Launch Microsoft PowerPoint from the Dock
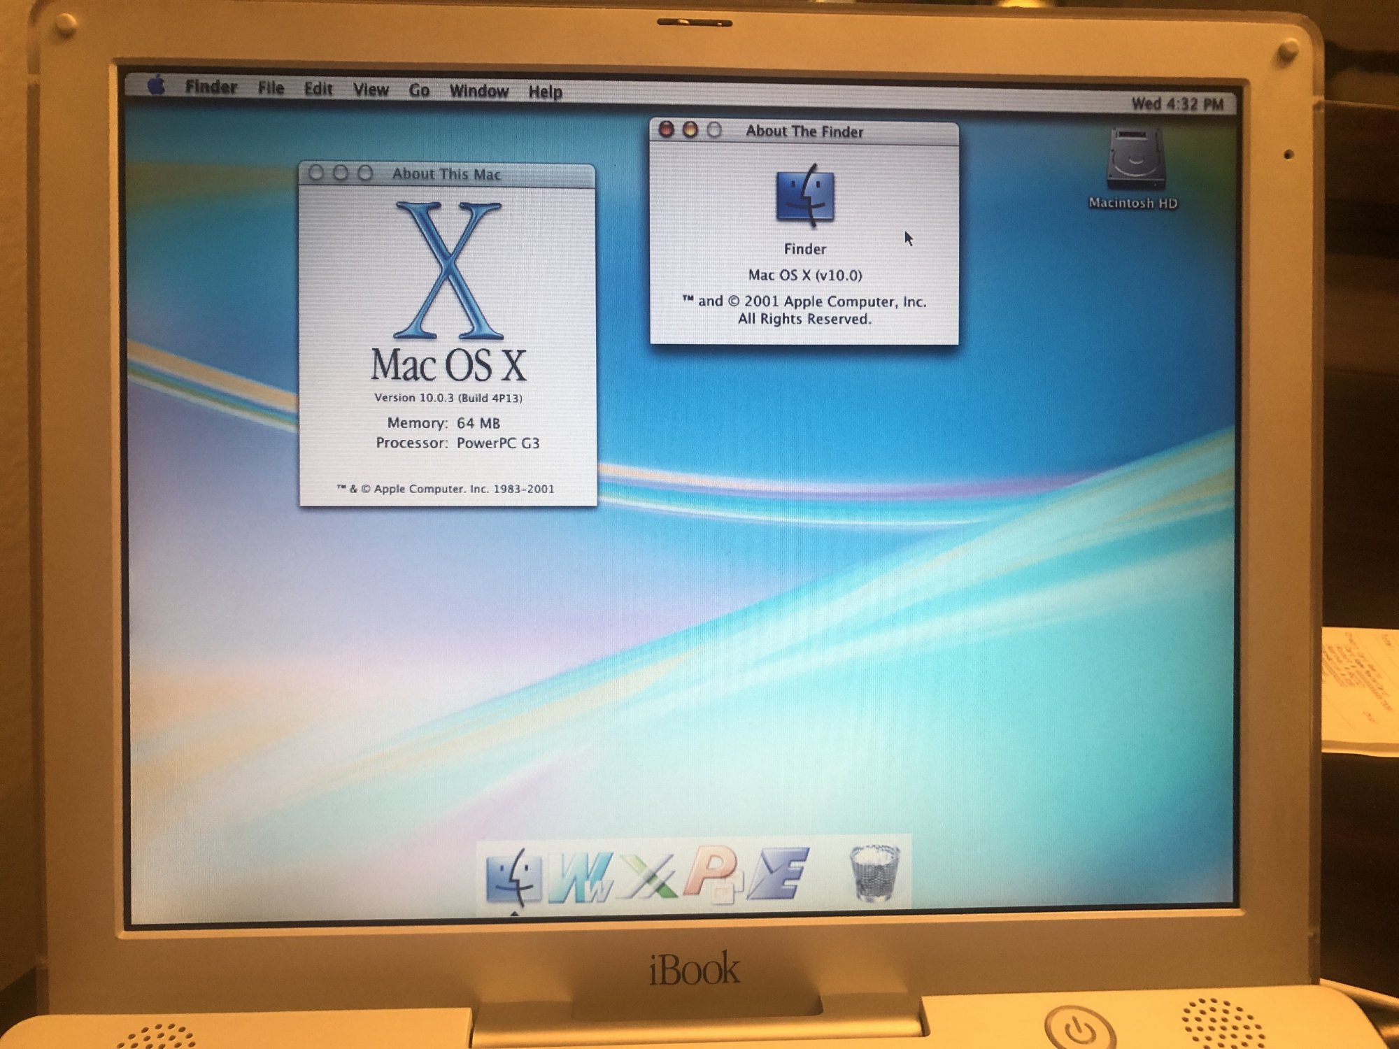The height and width of the screenshot is (1049, 1399). pos(715,874)
